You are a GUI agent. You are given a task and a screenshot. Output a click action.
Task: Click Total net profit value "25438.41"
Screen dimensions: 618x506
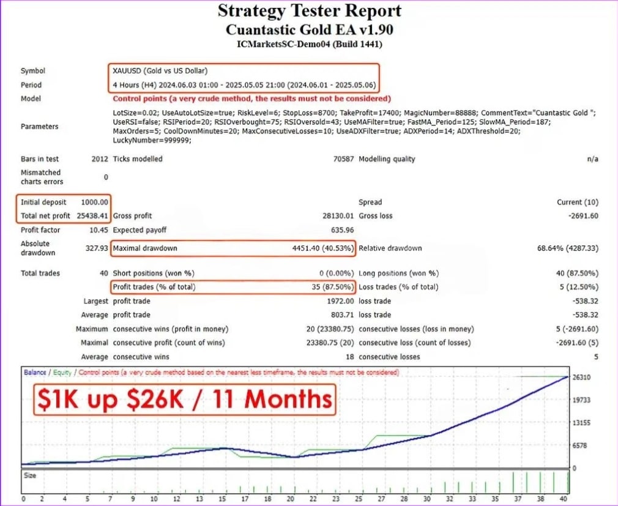[x=92, y=216]
